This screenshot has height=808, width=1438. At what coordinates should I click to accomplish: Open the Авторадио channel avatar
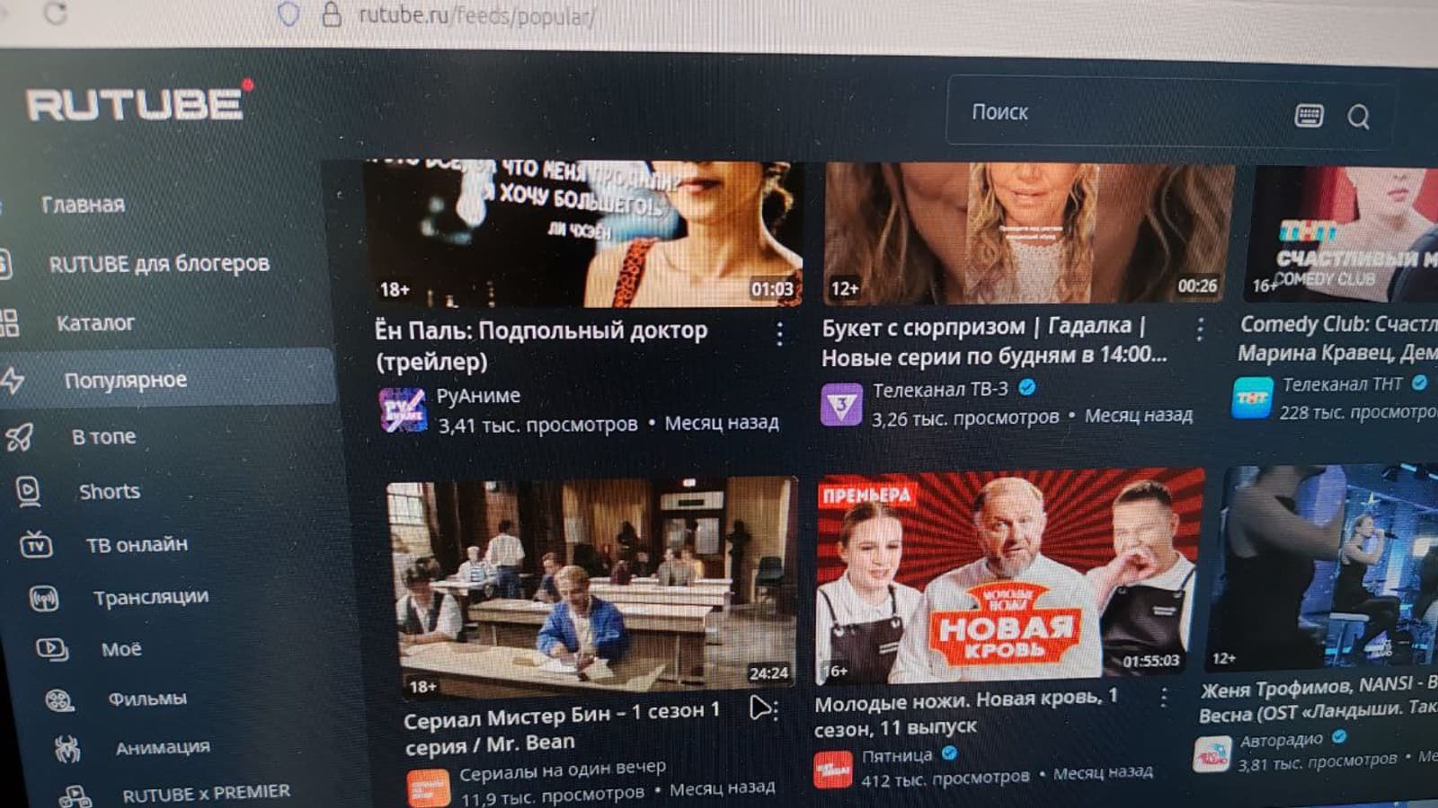pyautogui.click(x=1212, y=753)
